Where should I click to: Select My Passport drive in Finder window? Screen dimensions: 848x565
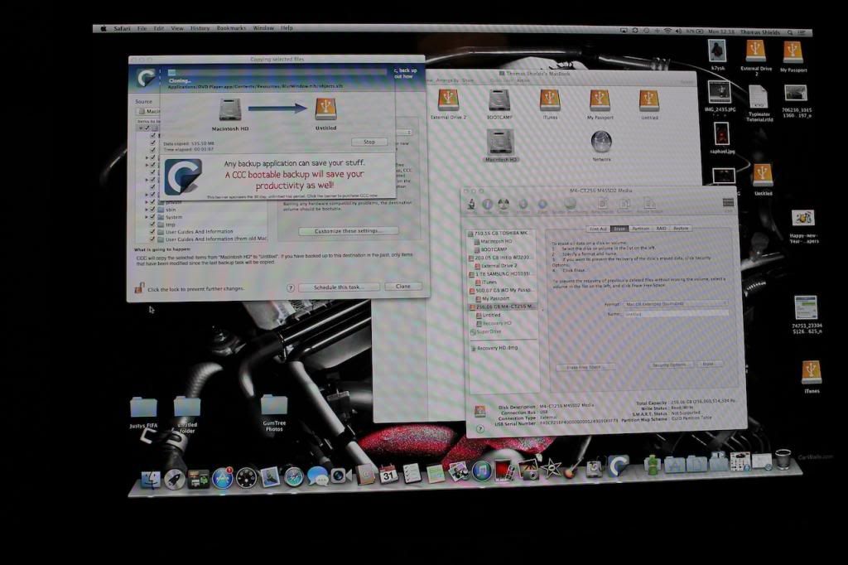tap(600, 104)
